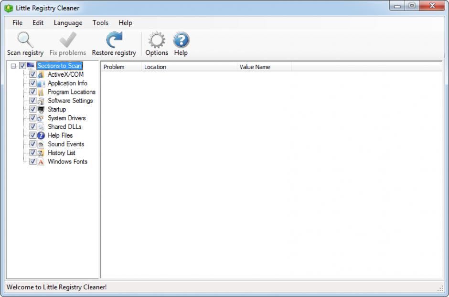This screenshot has height=297, width=449.
Task: Select the System Drivers tree label
Action: [67, 118]
